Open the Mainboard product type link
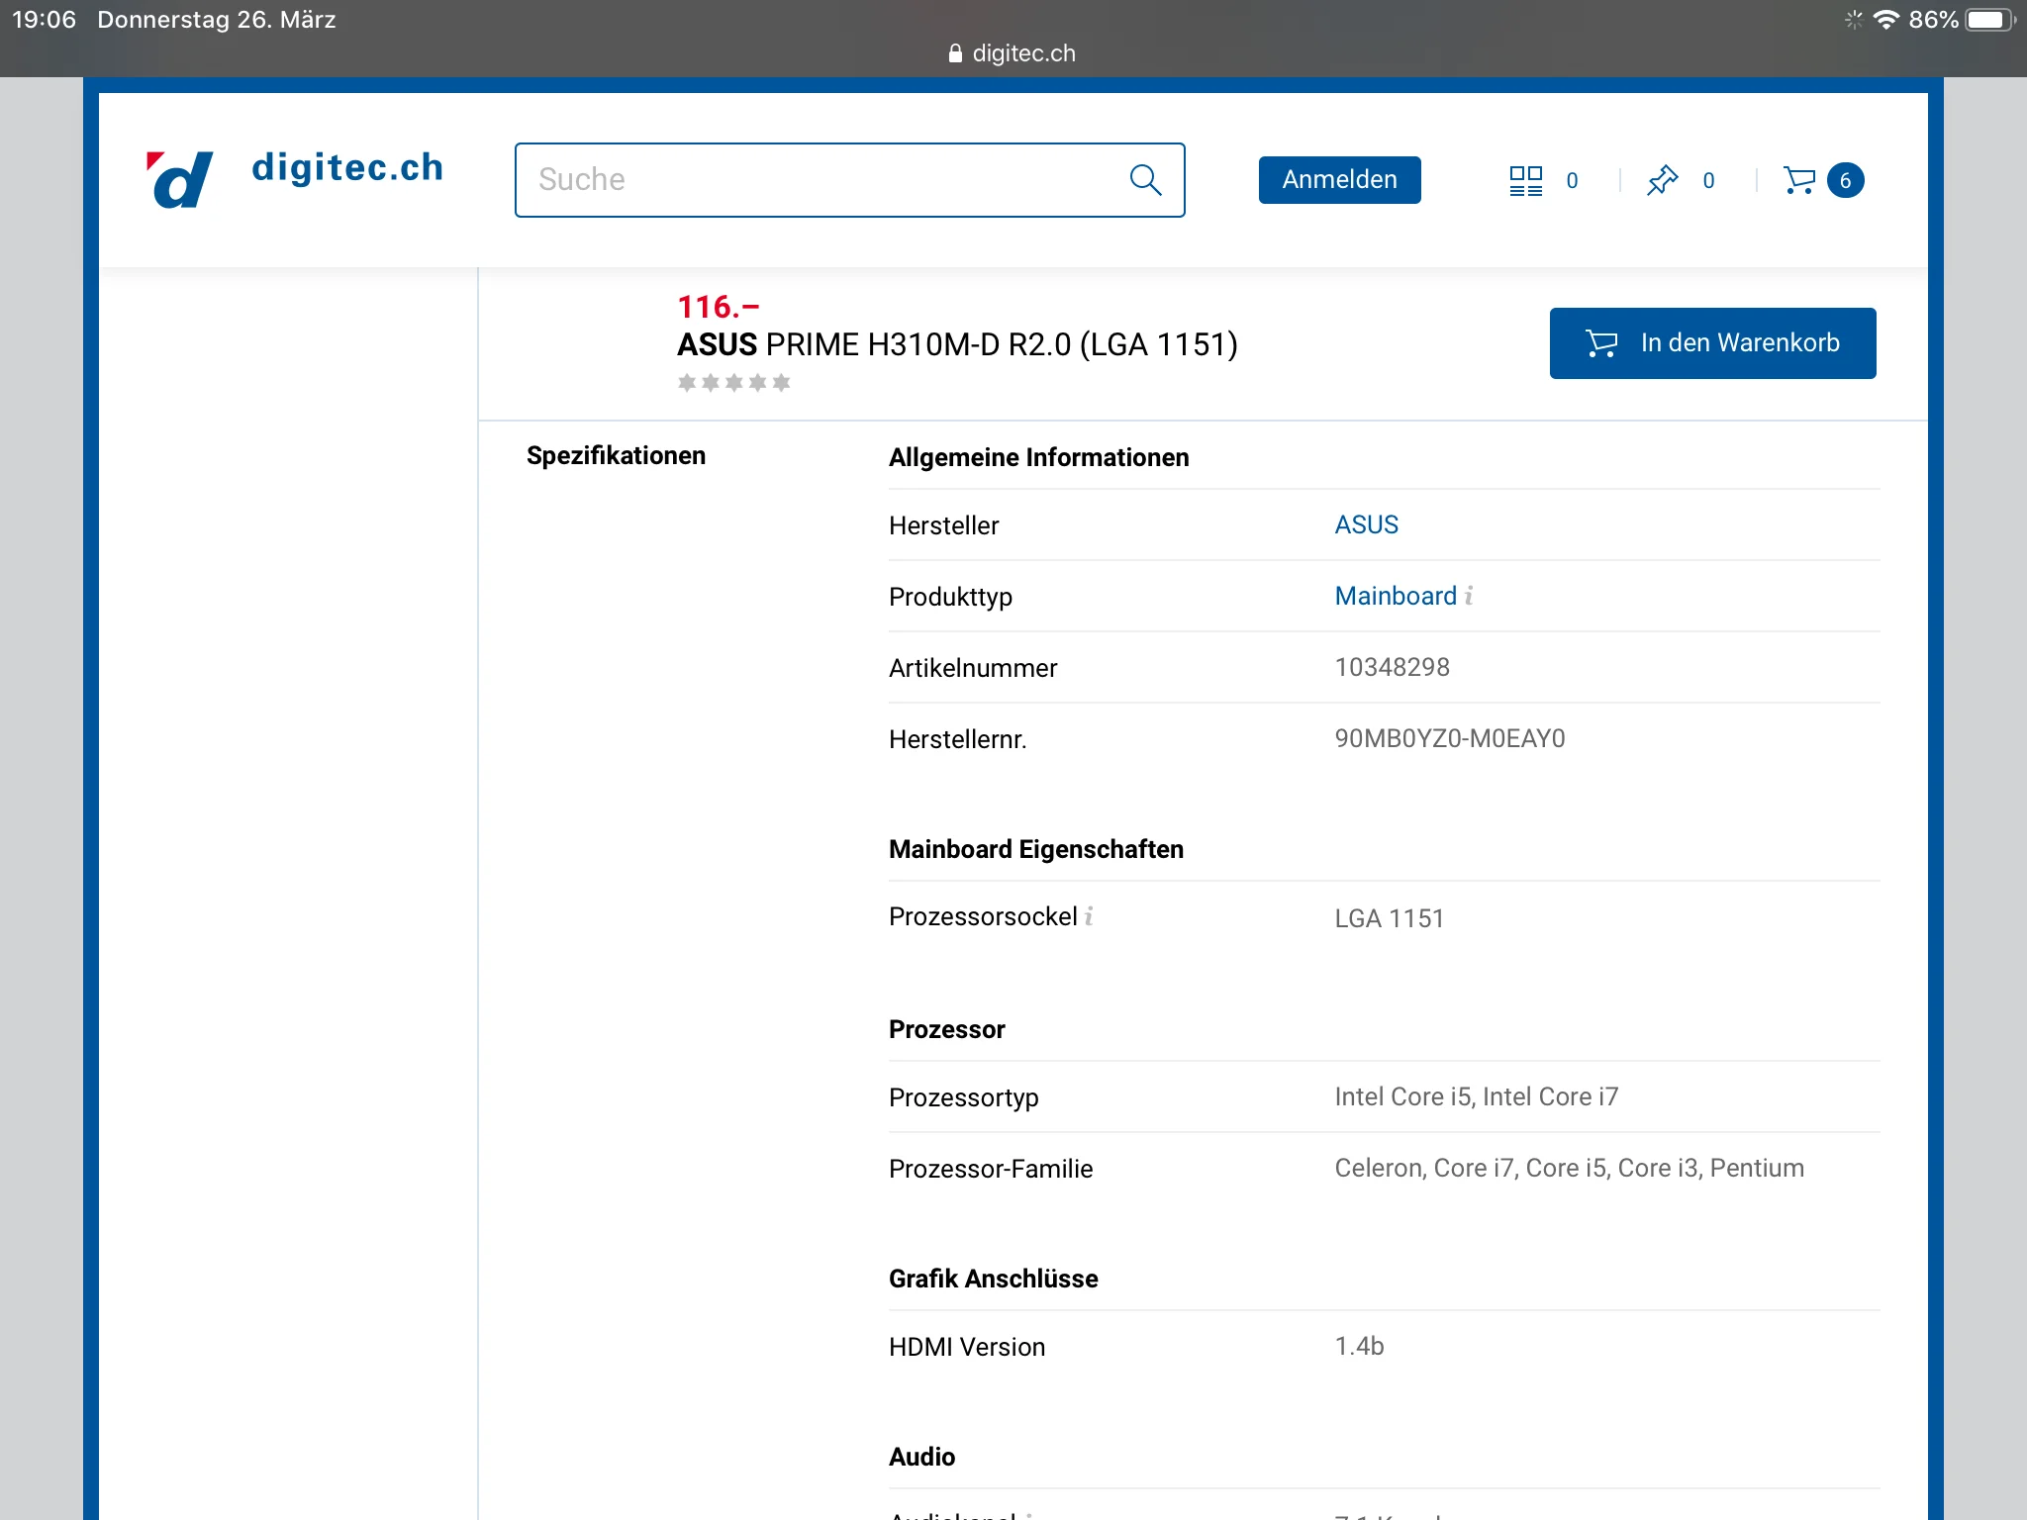 [1395, 596]
